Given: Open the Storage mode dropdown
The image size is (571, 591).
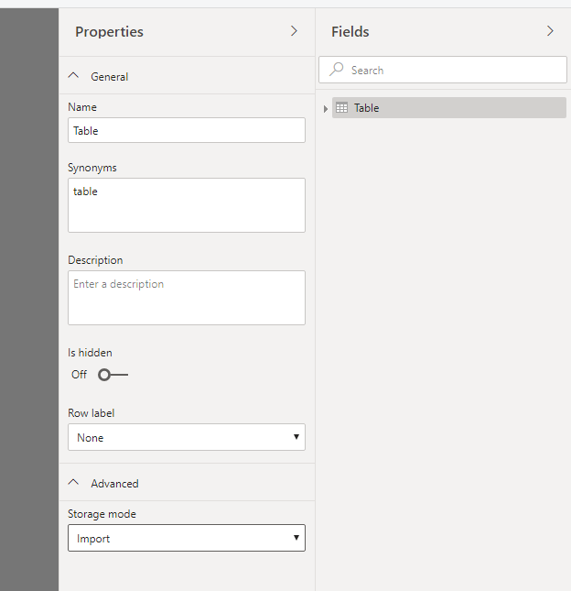Looking at the screenshot, I should click(x=187, y=538).
